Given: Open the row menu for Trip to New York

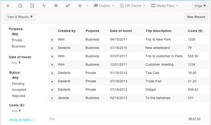Looking at the screenshot, I should tap(52, 40).
